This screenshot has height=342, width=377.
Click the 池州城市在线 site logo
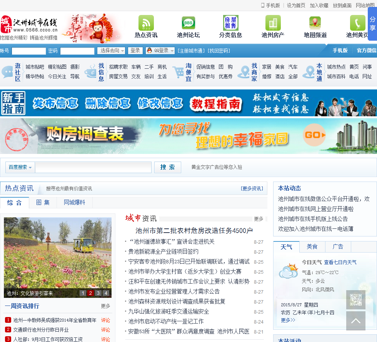[29, 28]
